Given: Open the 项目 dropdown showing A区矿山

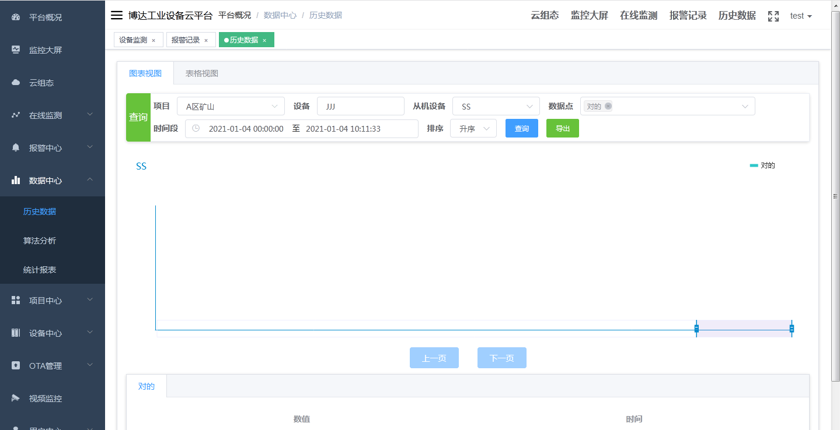Looking at the screenshot, I should point(231,105).
